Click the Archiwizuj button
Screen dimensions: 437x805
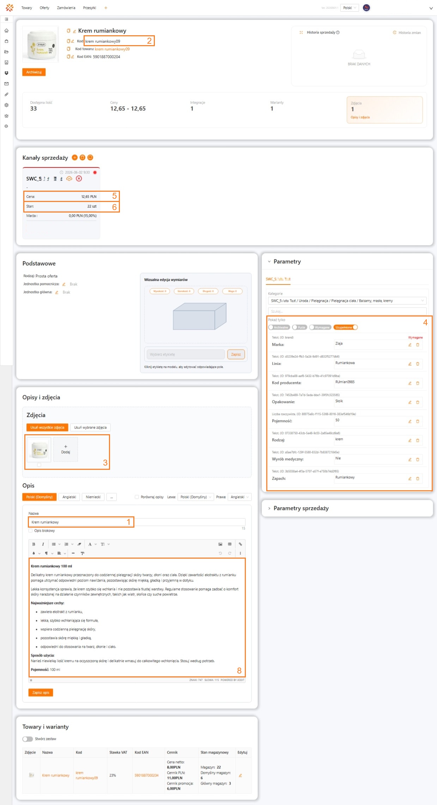click(x=34, y=72)
